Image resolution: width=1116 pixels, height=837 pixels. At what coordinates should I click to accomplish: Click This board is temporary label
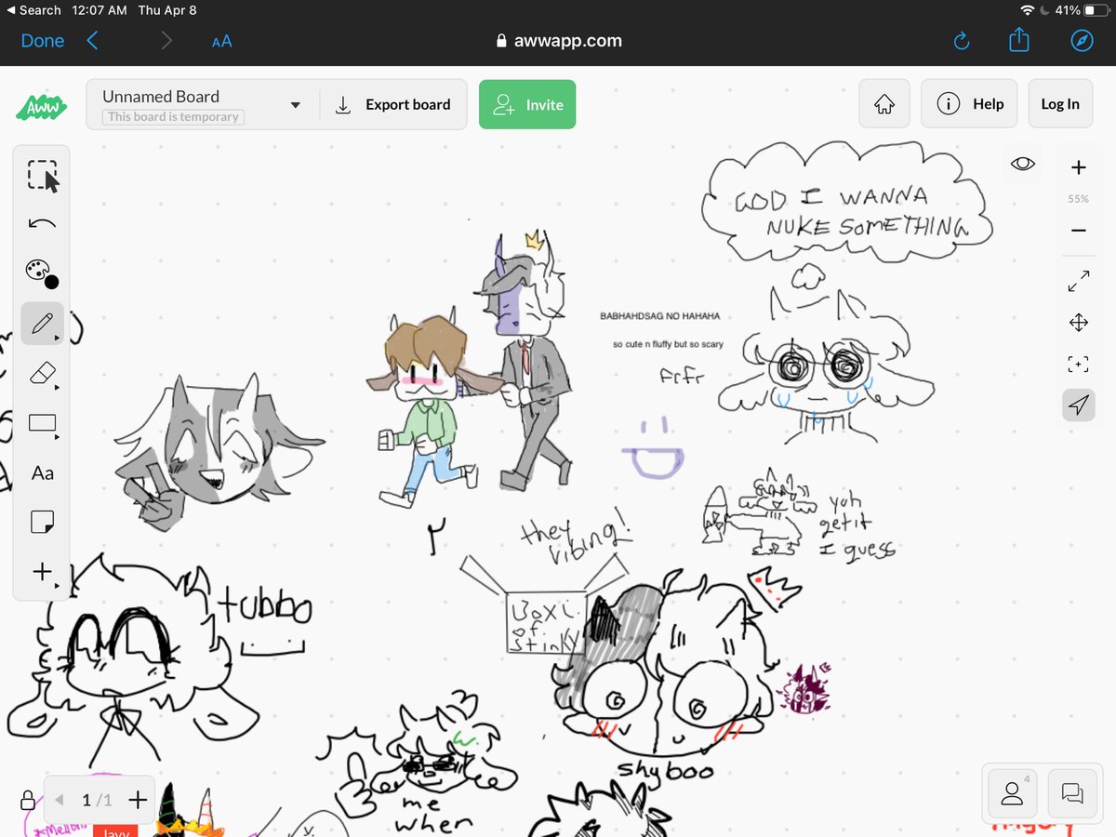click(x=173, y=117)
